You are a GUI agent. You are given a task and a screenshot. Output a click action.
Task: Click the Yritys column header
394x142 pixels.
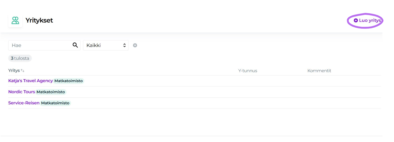click(14, 71)
